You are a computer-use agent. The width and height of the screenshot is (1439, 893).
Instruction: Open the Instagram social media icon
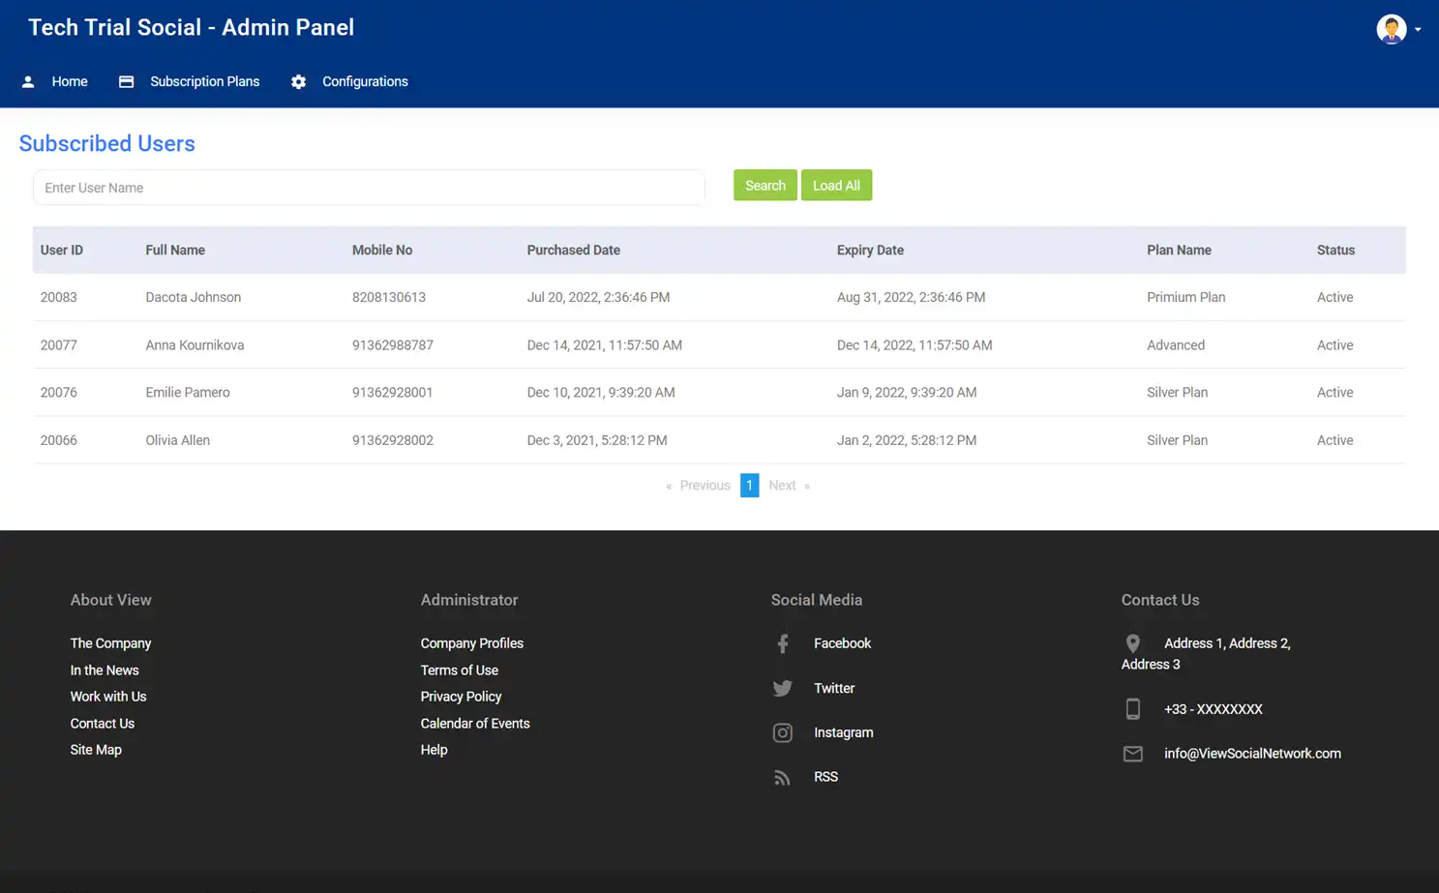pyautogui.click(x=782, y=732)
